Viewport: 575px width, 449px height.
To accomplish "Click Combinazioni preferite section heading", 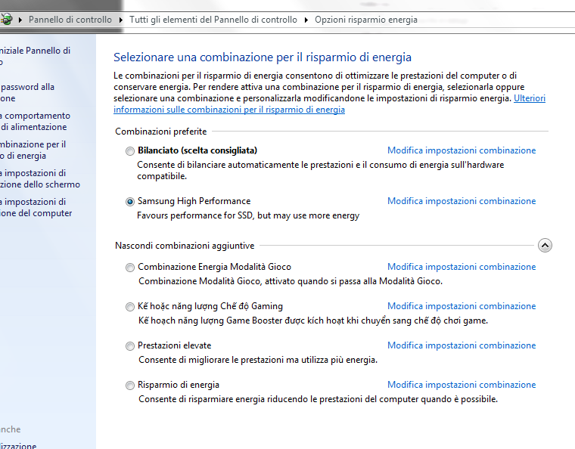I will 160,132.
